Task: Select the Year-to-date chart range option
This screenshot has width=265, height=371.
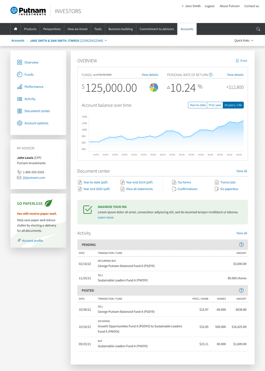Action: [197, 105]
